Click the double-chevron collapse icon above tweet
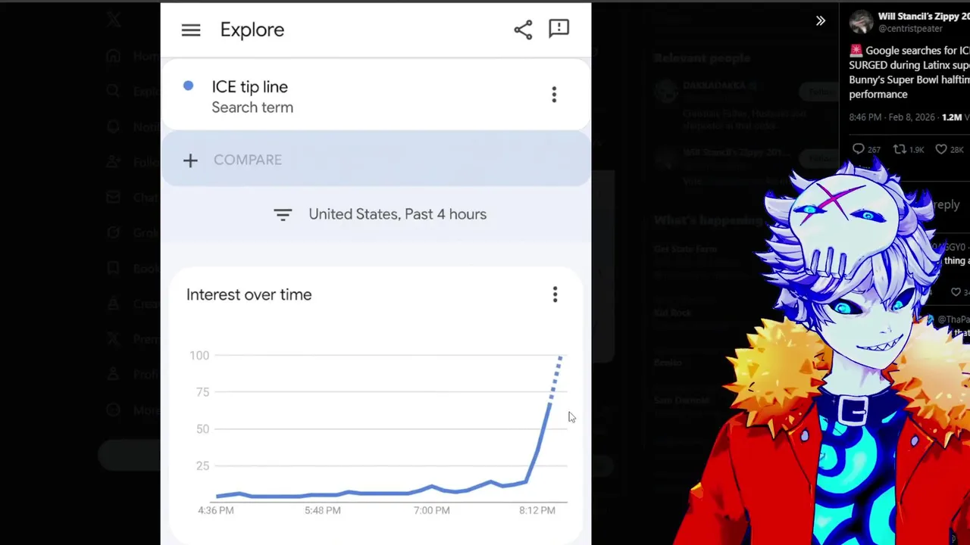The height and width of the screenshot is (545, 970). point(820,21)
